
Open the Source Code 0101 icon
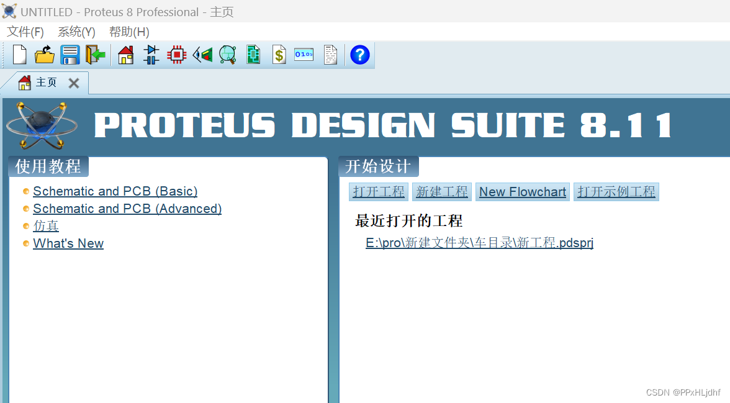304,55
